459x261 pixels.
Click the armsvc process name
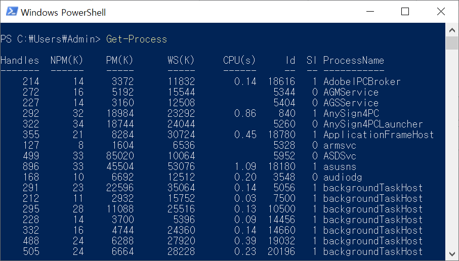(x=340, y=146)
